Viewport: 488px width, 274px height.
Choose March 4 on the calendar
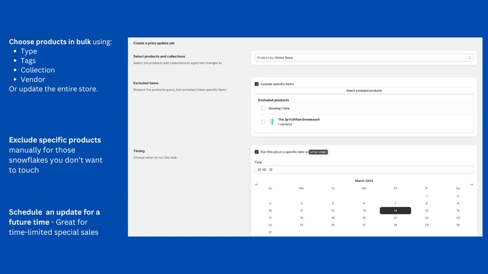[301, 203]
